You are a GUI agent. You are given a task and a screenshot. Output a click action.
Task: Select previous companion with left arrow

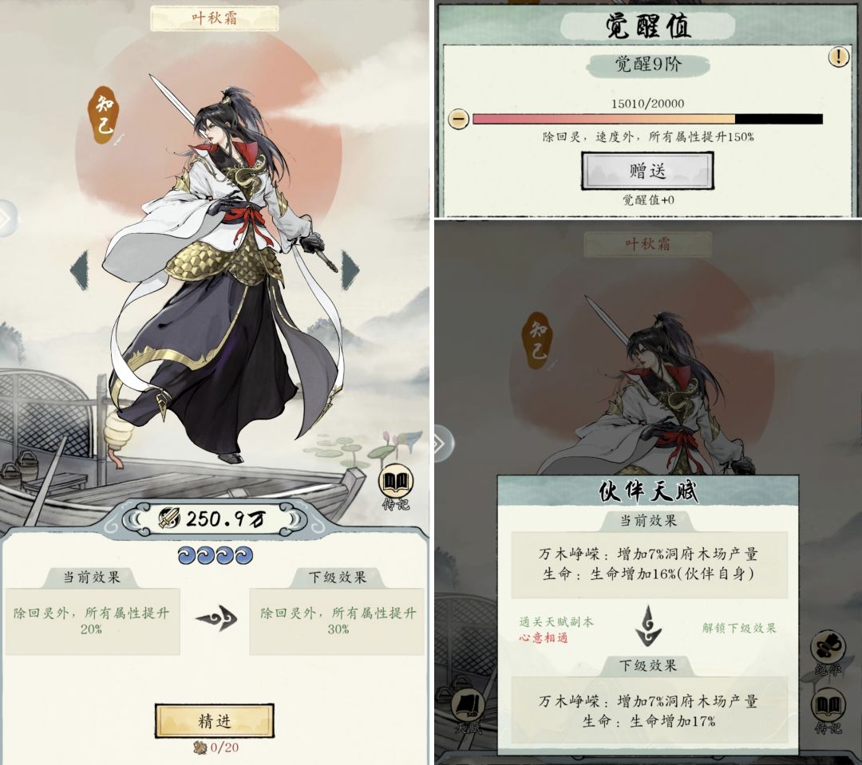coord(80,270)
